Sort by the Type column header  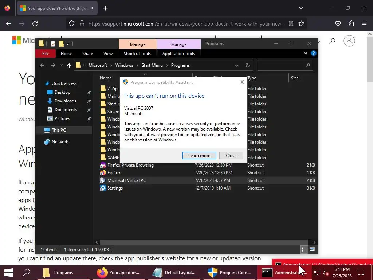252,78
